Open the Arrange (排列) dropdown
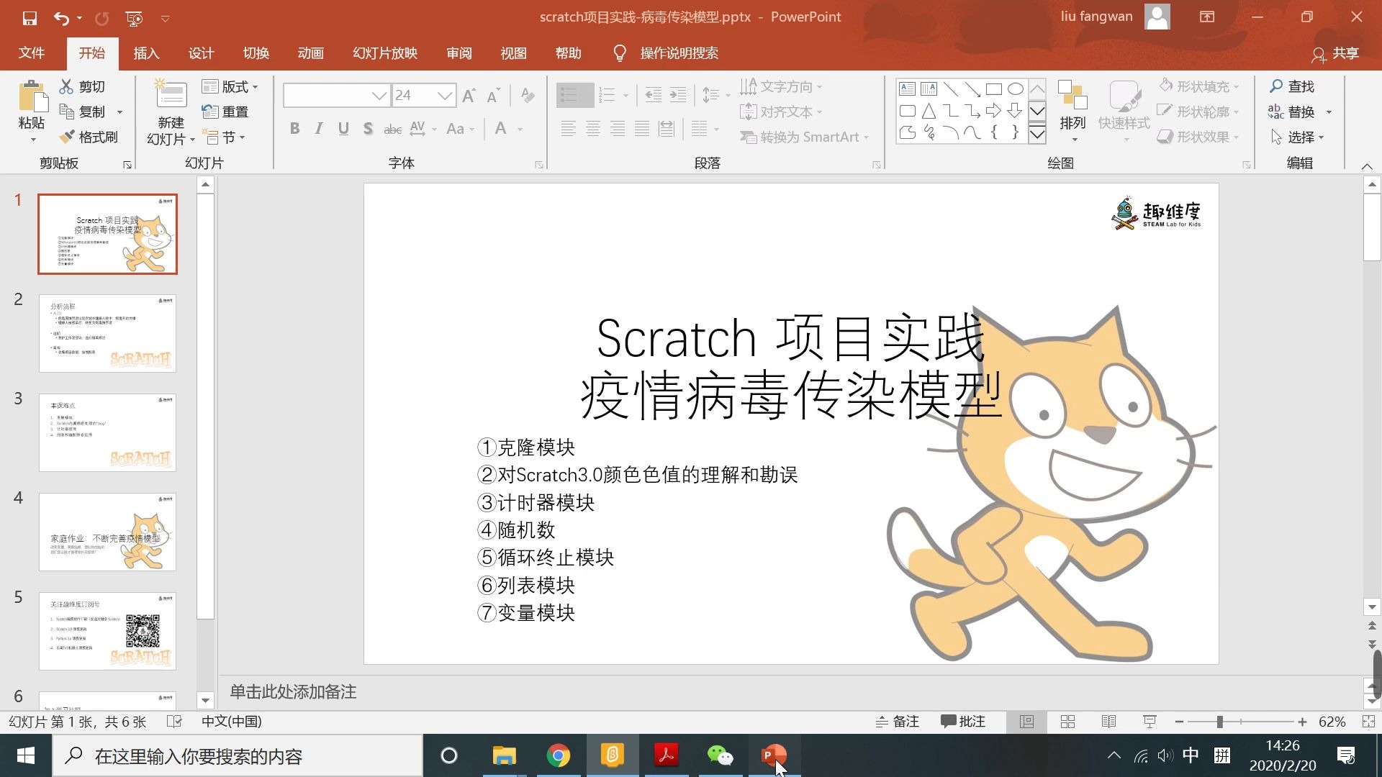This screenshot has width=1382, height=777. (x=1072, y=109)
